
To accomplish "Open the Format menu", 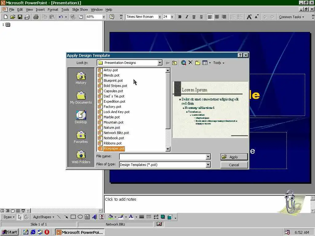I will [x=53, y=10].
